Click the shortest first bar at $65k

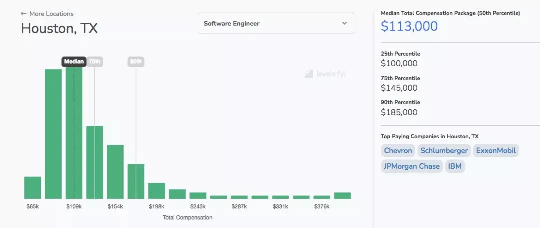[33, 188]
